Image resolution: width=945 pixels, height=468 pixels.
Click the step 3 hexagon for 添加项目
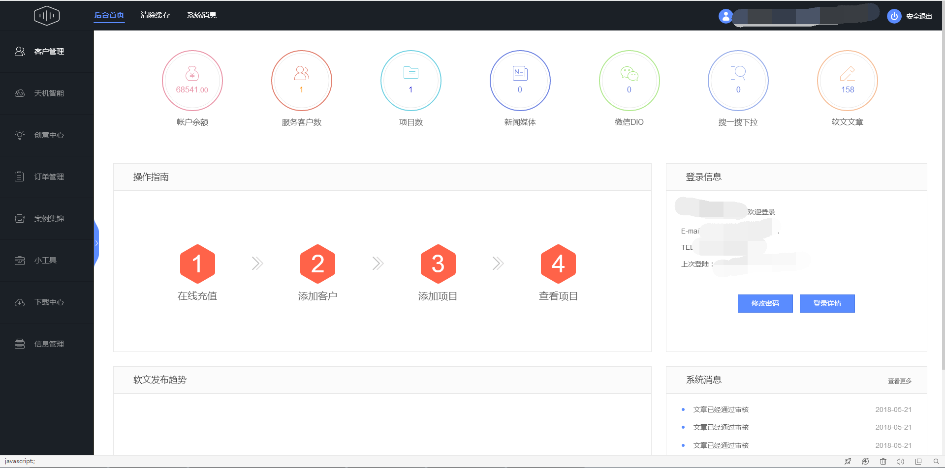click(x=438, y=264)
